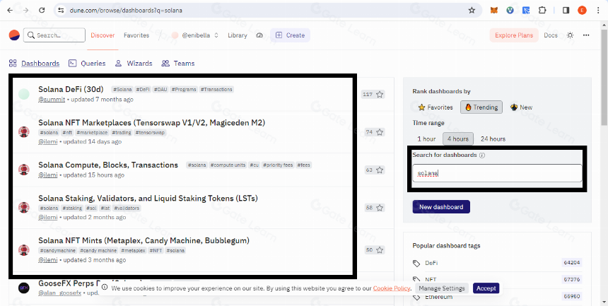Accept cookies
This screenshot has width=608, height=306.
486,288
